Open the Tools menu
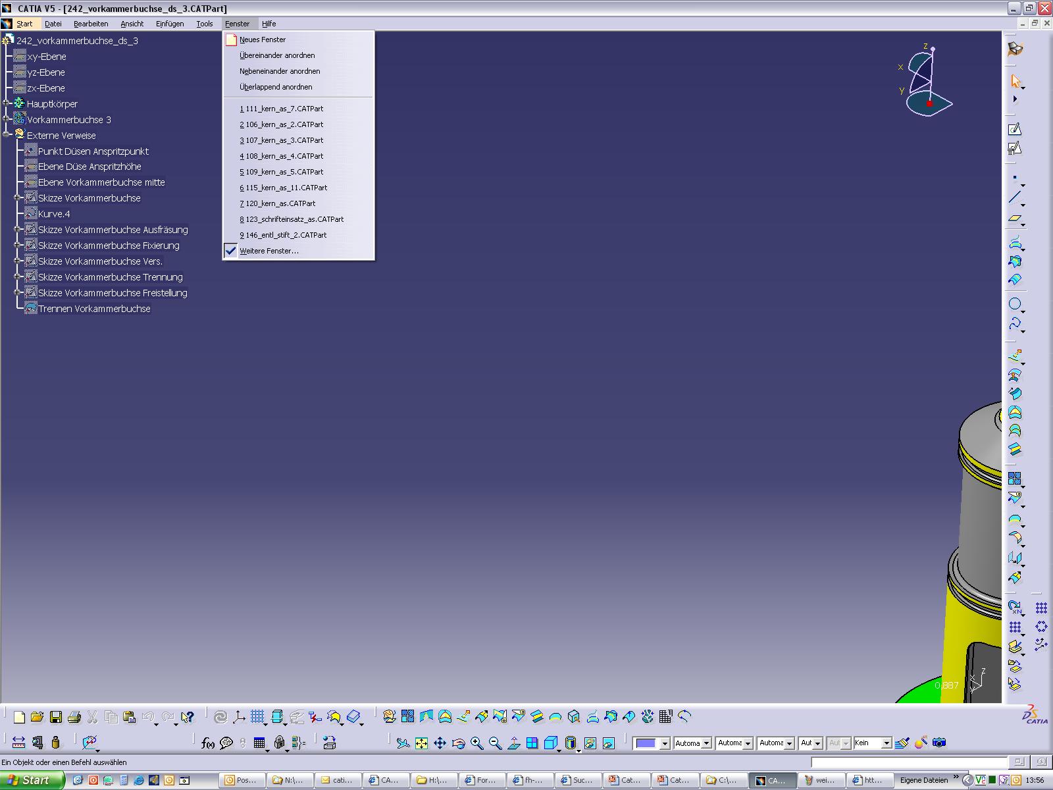The height and width of the screenshot is (790, 1053). click(x=205, y=24)
